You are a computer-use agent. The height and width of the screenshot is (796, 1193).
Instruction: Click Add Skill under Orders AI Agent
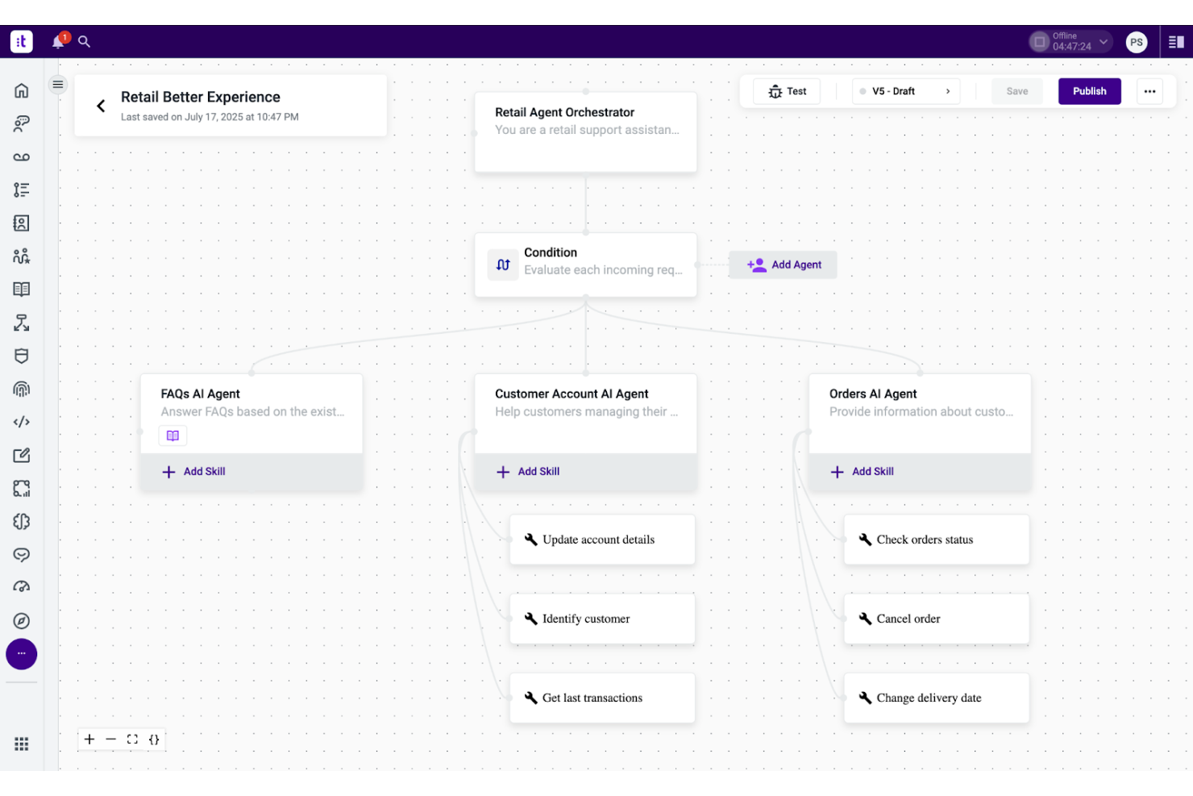click(x=862, y=471)
